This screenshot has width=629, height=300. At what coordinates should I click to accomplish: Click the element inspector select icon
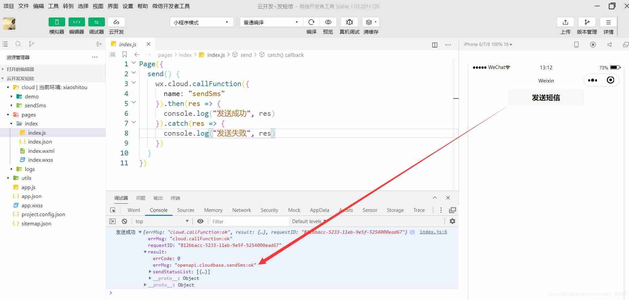(x=113, y=210)
